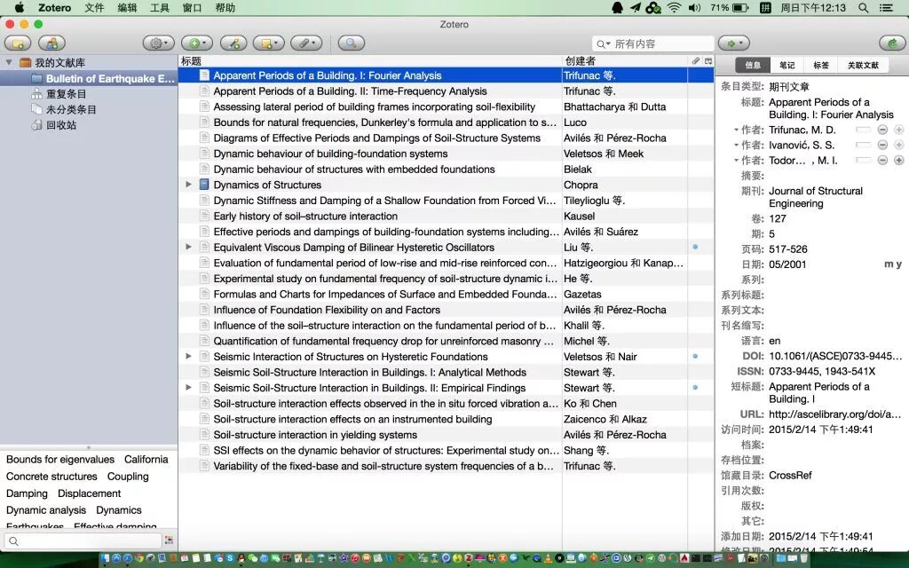Filter by the Concrete structures tag
This screenshot has height=568, width=909.
pyautogui.click(x=51, y=477)
